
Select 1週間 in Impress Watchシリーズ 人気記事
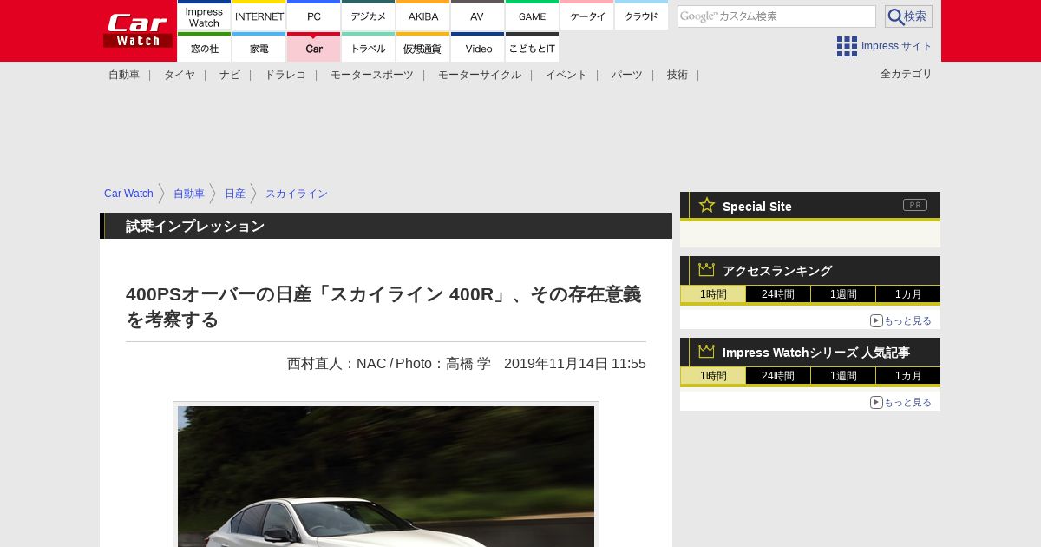coord(843,376)
